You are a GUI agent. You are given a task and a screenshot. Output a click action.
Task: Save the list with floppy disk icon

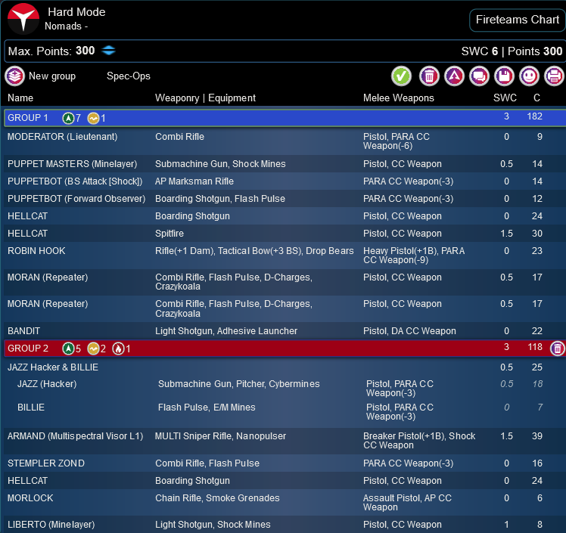pos(504,76)
